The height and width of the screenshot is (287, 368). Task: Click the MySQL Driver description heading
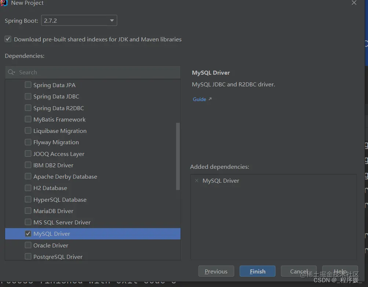(211, 73)
